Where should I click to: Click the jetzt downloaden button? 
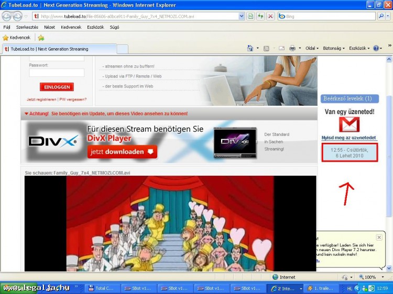pyautogui.click(x=122, y=152)
